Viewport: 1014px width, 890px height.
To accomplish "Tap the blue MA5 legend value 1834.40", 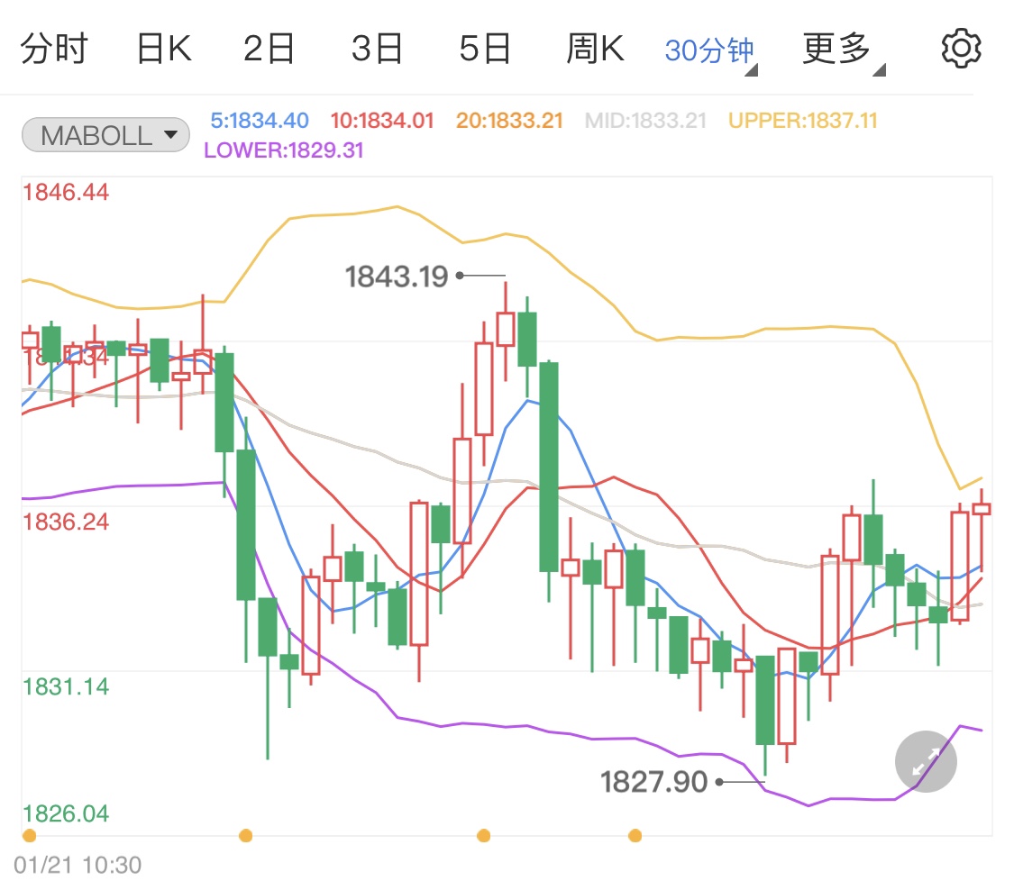I will [260, 121].
